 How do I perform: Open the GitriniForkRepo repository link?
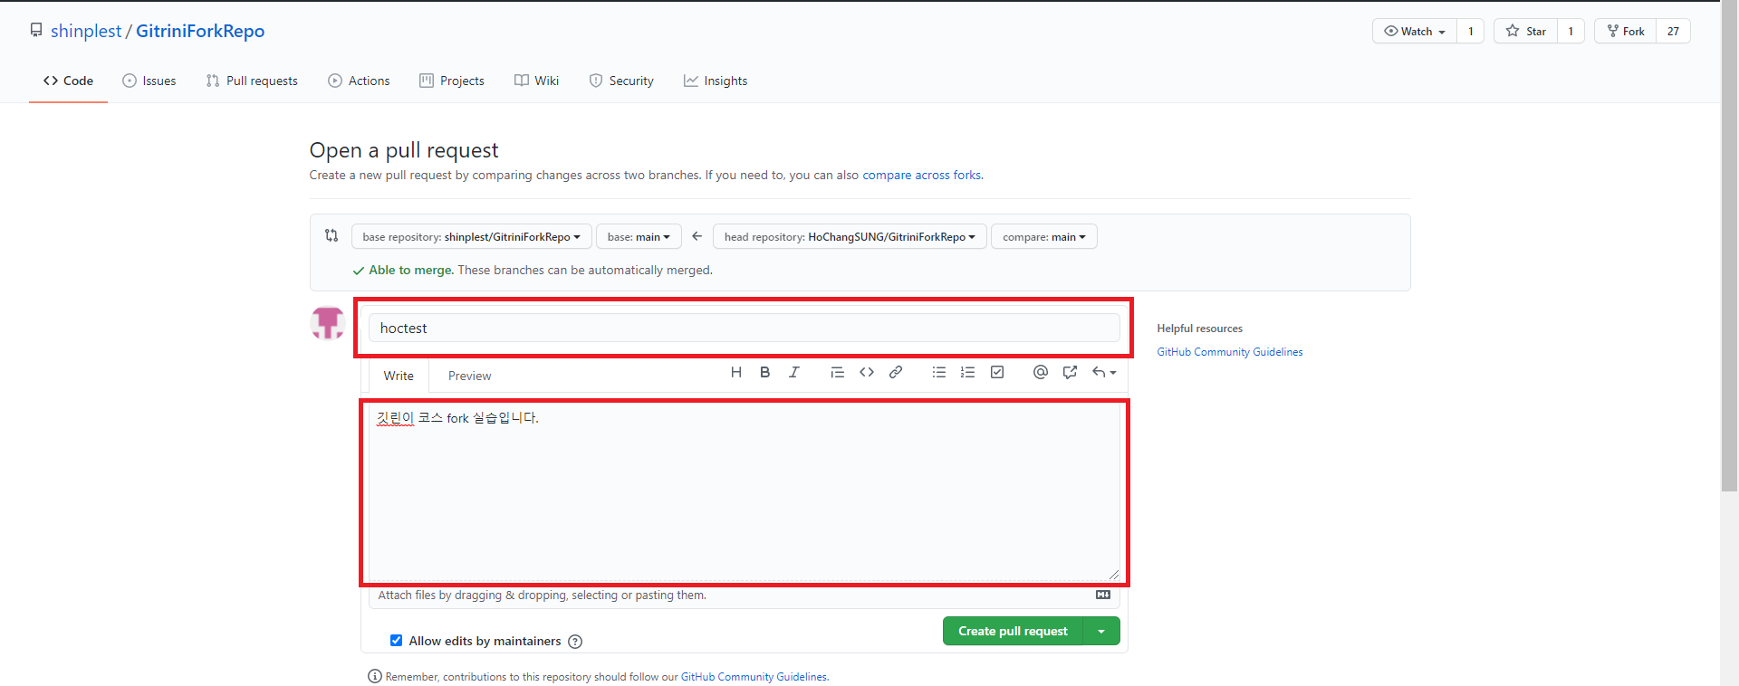point(200,31)
